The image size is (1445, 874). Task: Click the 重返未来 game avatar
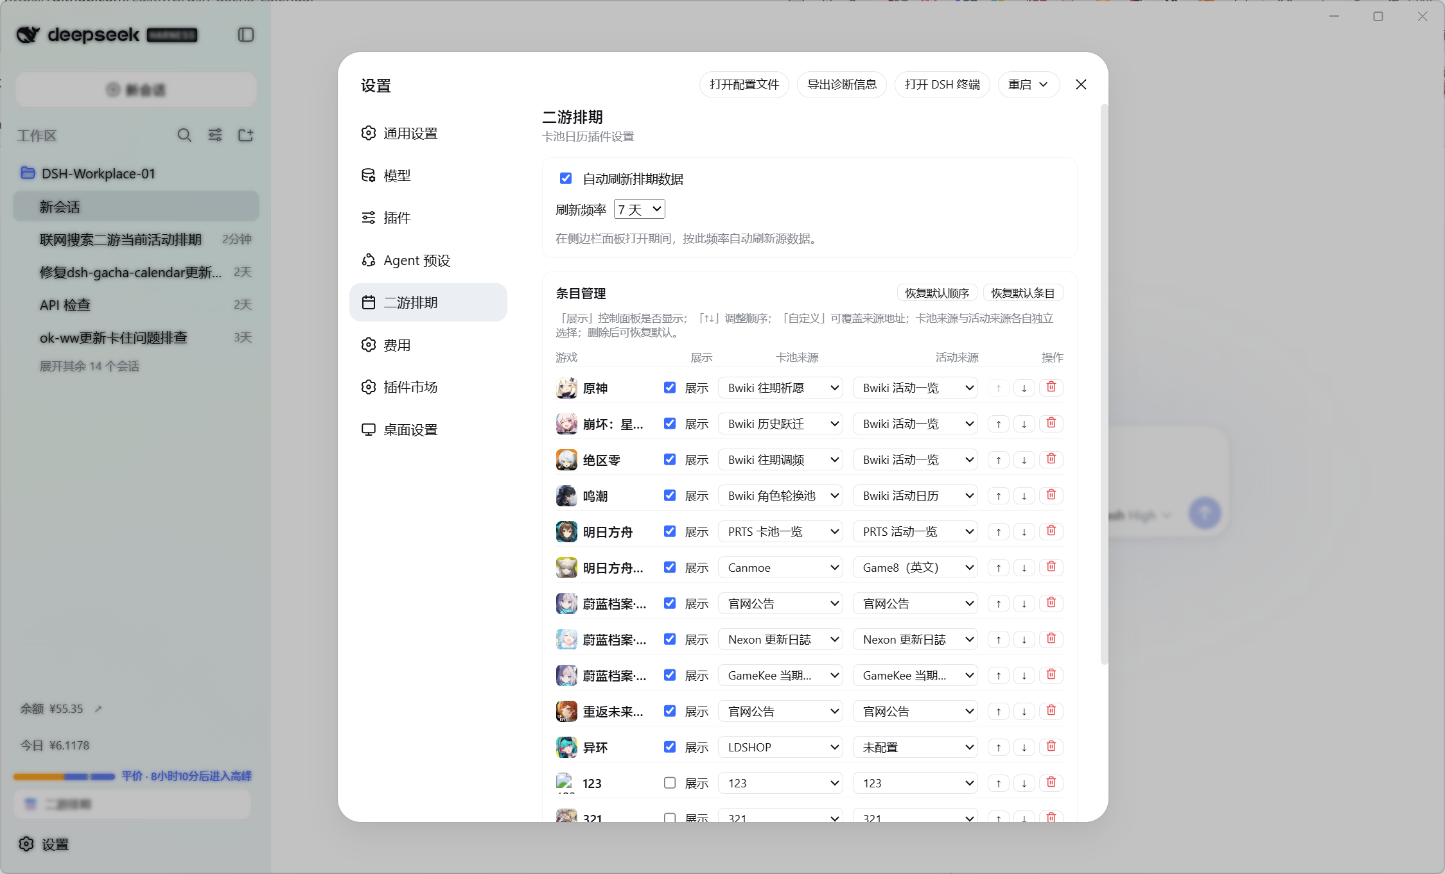click(x=566, y=711)
